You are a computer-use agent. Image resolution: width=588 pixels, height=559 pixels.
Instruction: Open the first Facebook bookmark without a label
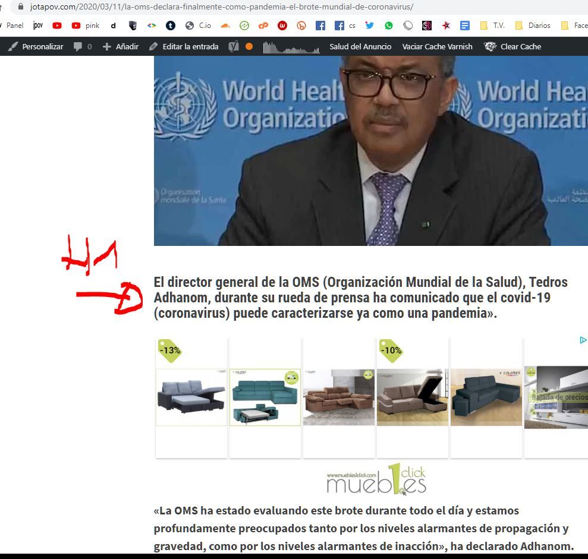click(x=320, y=26)
